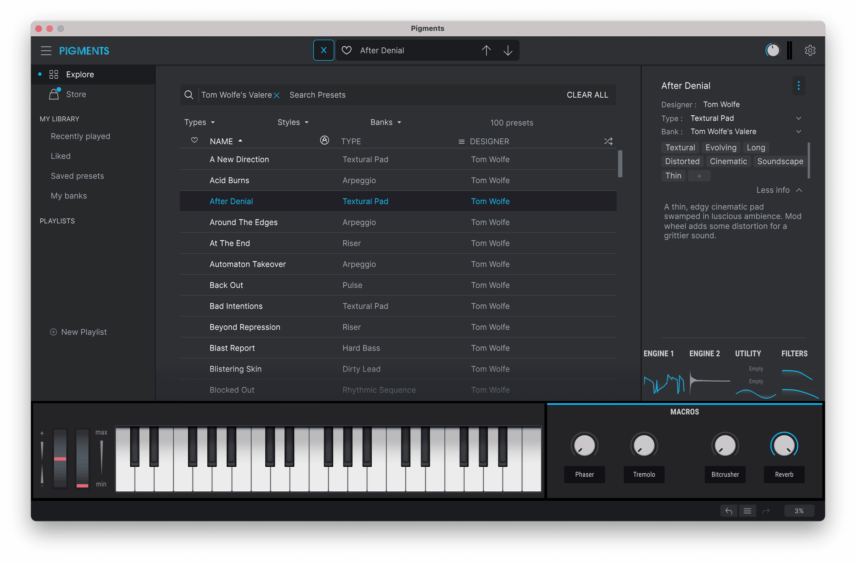Screen dimensions: 856x562
Task: Go to next preset with down arrow
Action: pos(507,50)
